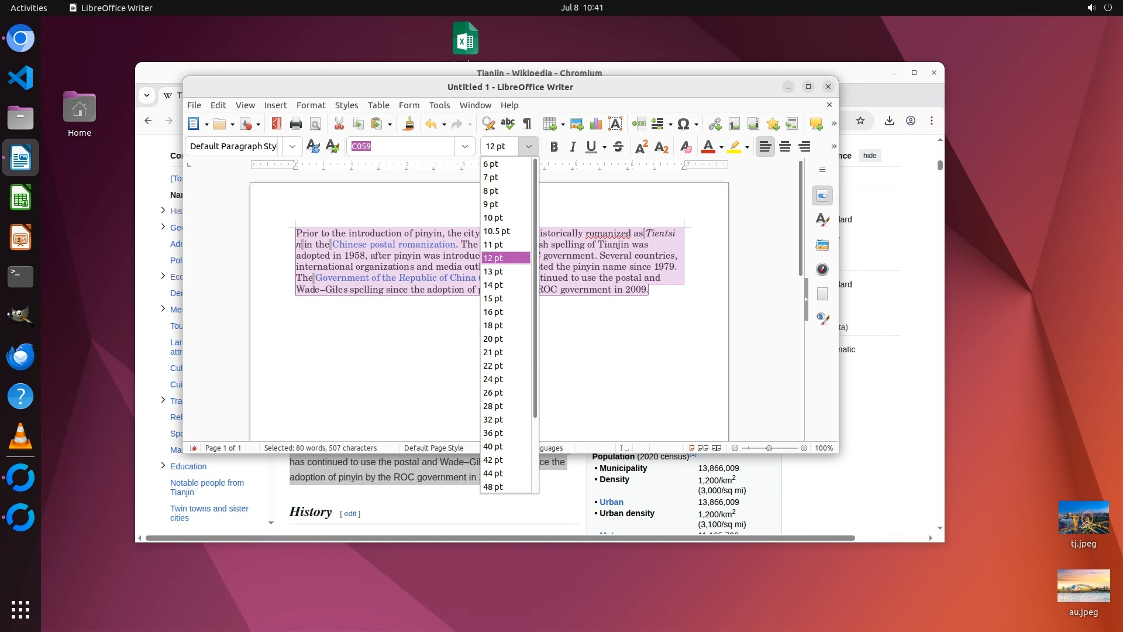Click the Cut scissors icon
The width and height of the screenshot is (1123, 632).
pyautogui.click(x=339, y=123)
